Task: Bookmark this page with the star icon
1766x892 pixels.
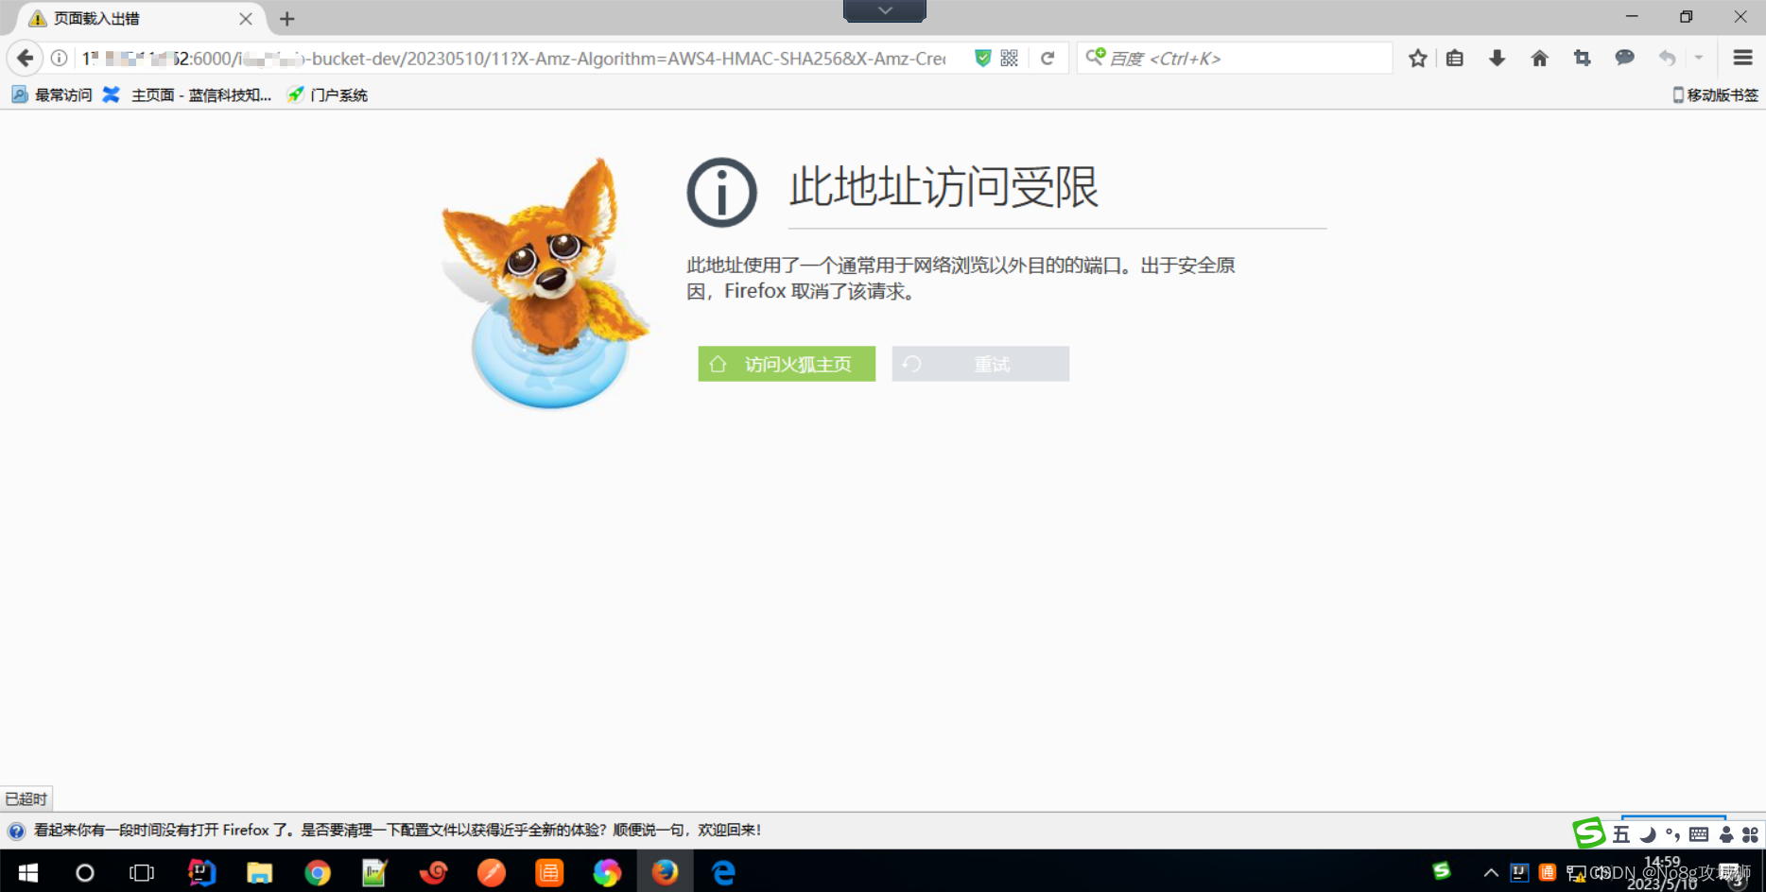Action: point(1417,59)
